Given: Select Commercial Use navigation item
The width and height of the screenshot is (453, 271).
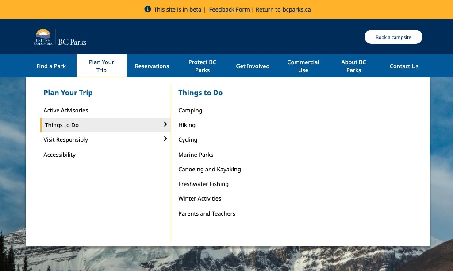Looking at the screenshot, I should [x=303, y=66].
